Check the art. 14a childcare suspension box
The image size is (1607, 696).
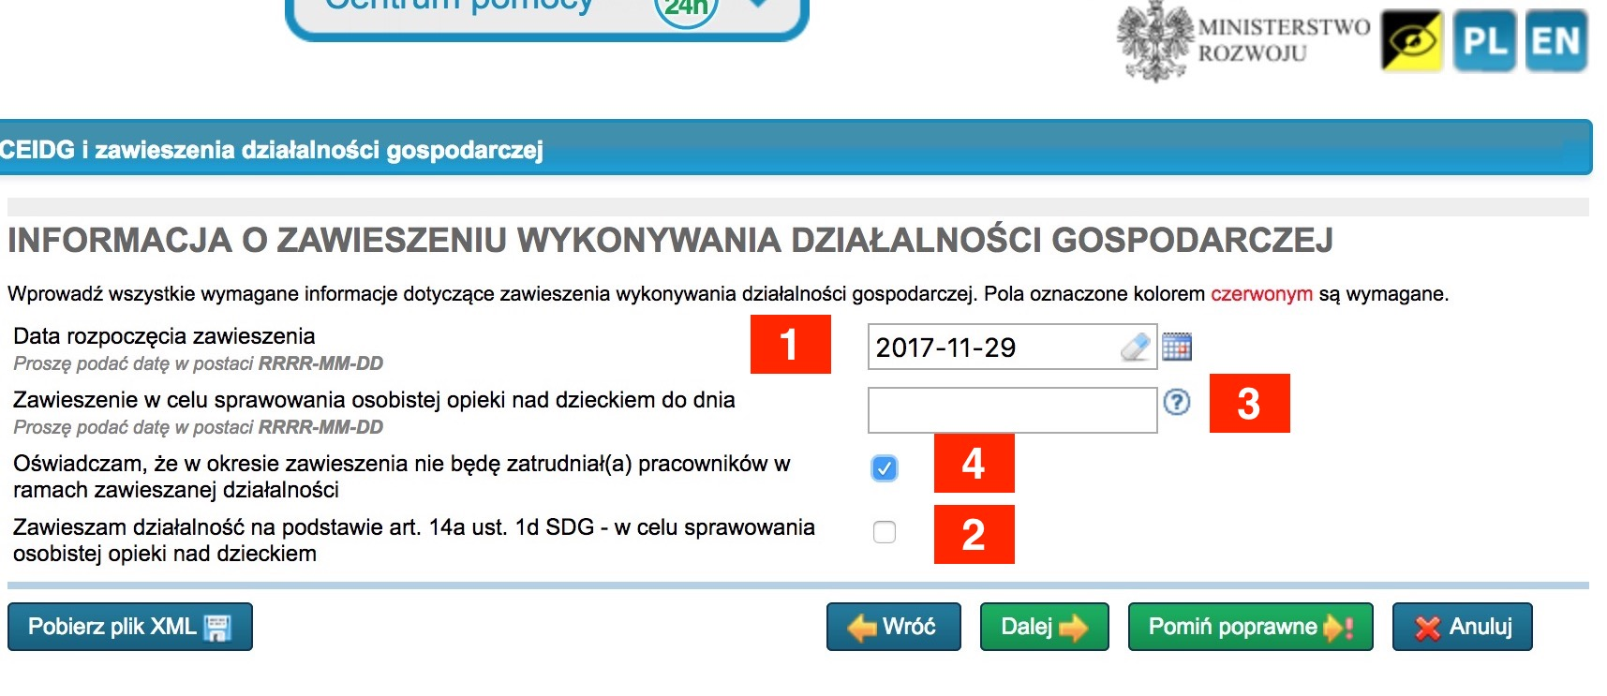pyautogui.click(x=884, y=532)
